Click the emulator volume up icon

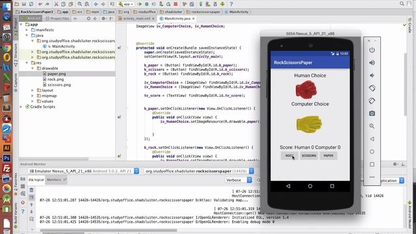372,62
